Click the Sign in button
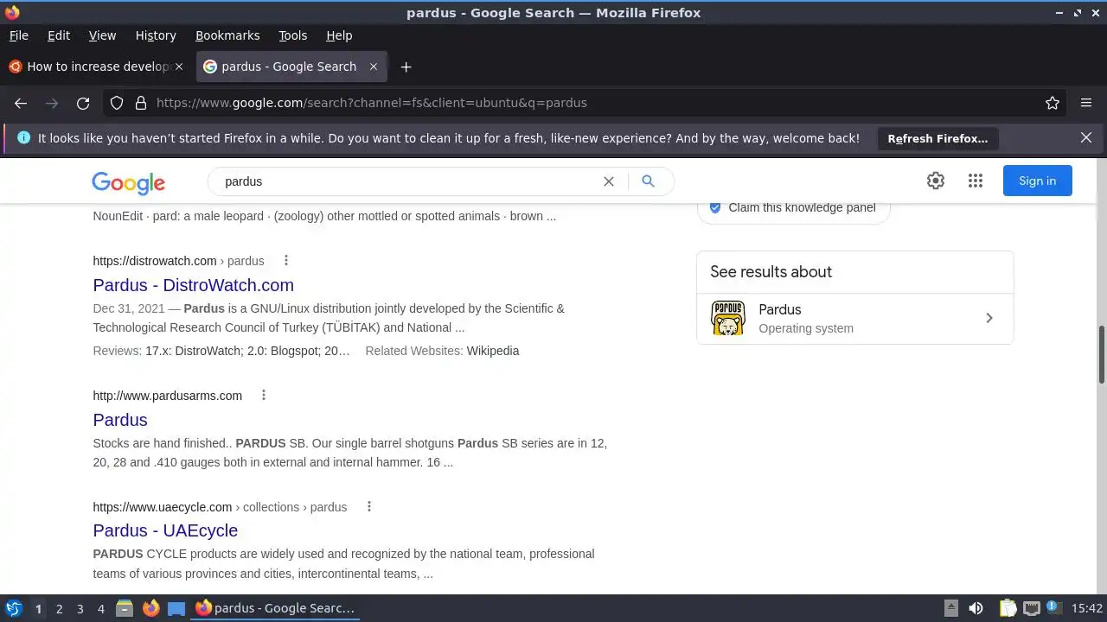Viewport: 1107px width, 622px height. pyautogui.click(x=1038, y=181)
